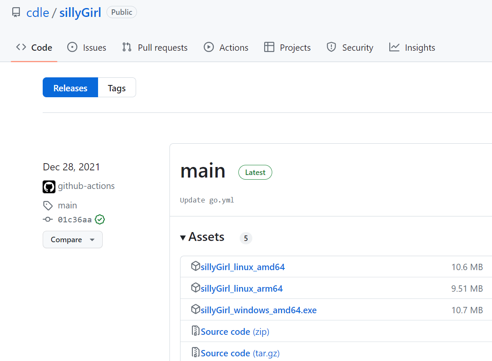492x361 pixels.
Task: Click the 10.6 MB size value
Action: pos(467,267)
